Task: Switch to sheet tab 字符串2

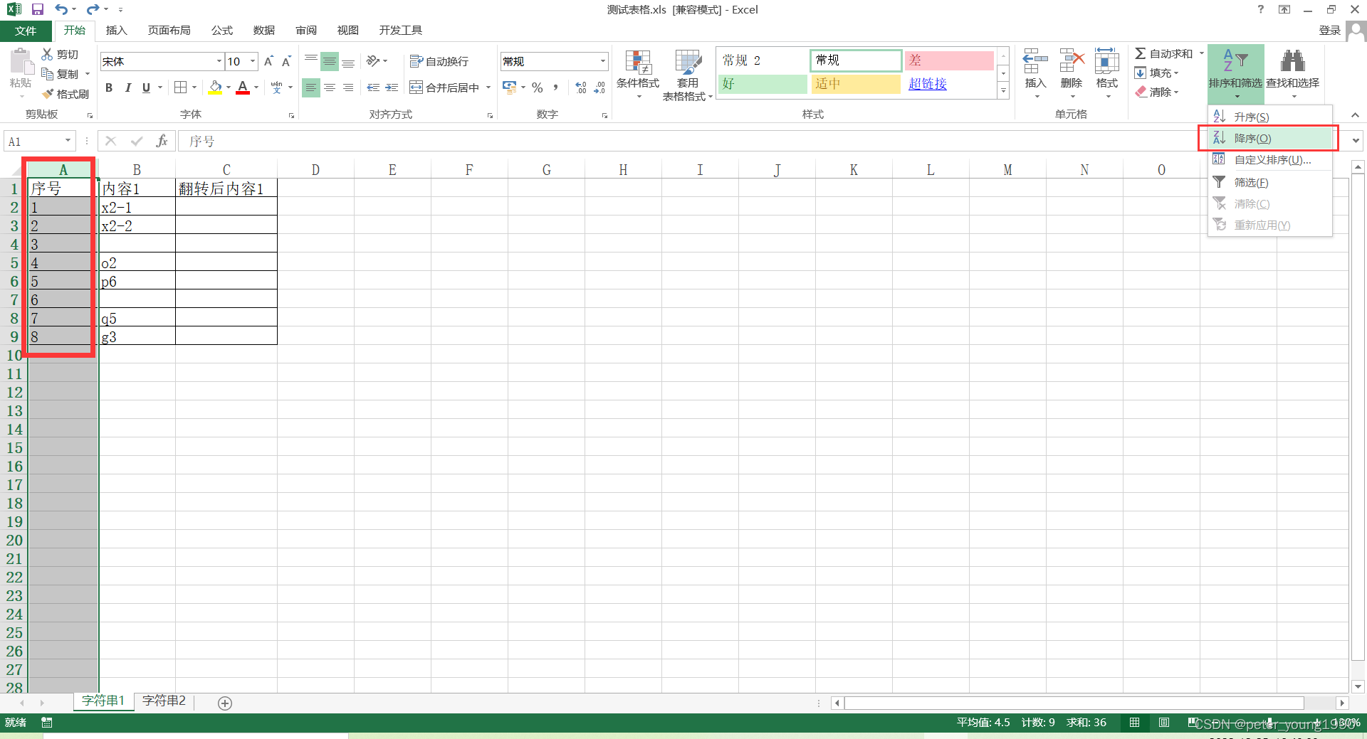Action: (164, 701)
